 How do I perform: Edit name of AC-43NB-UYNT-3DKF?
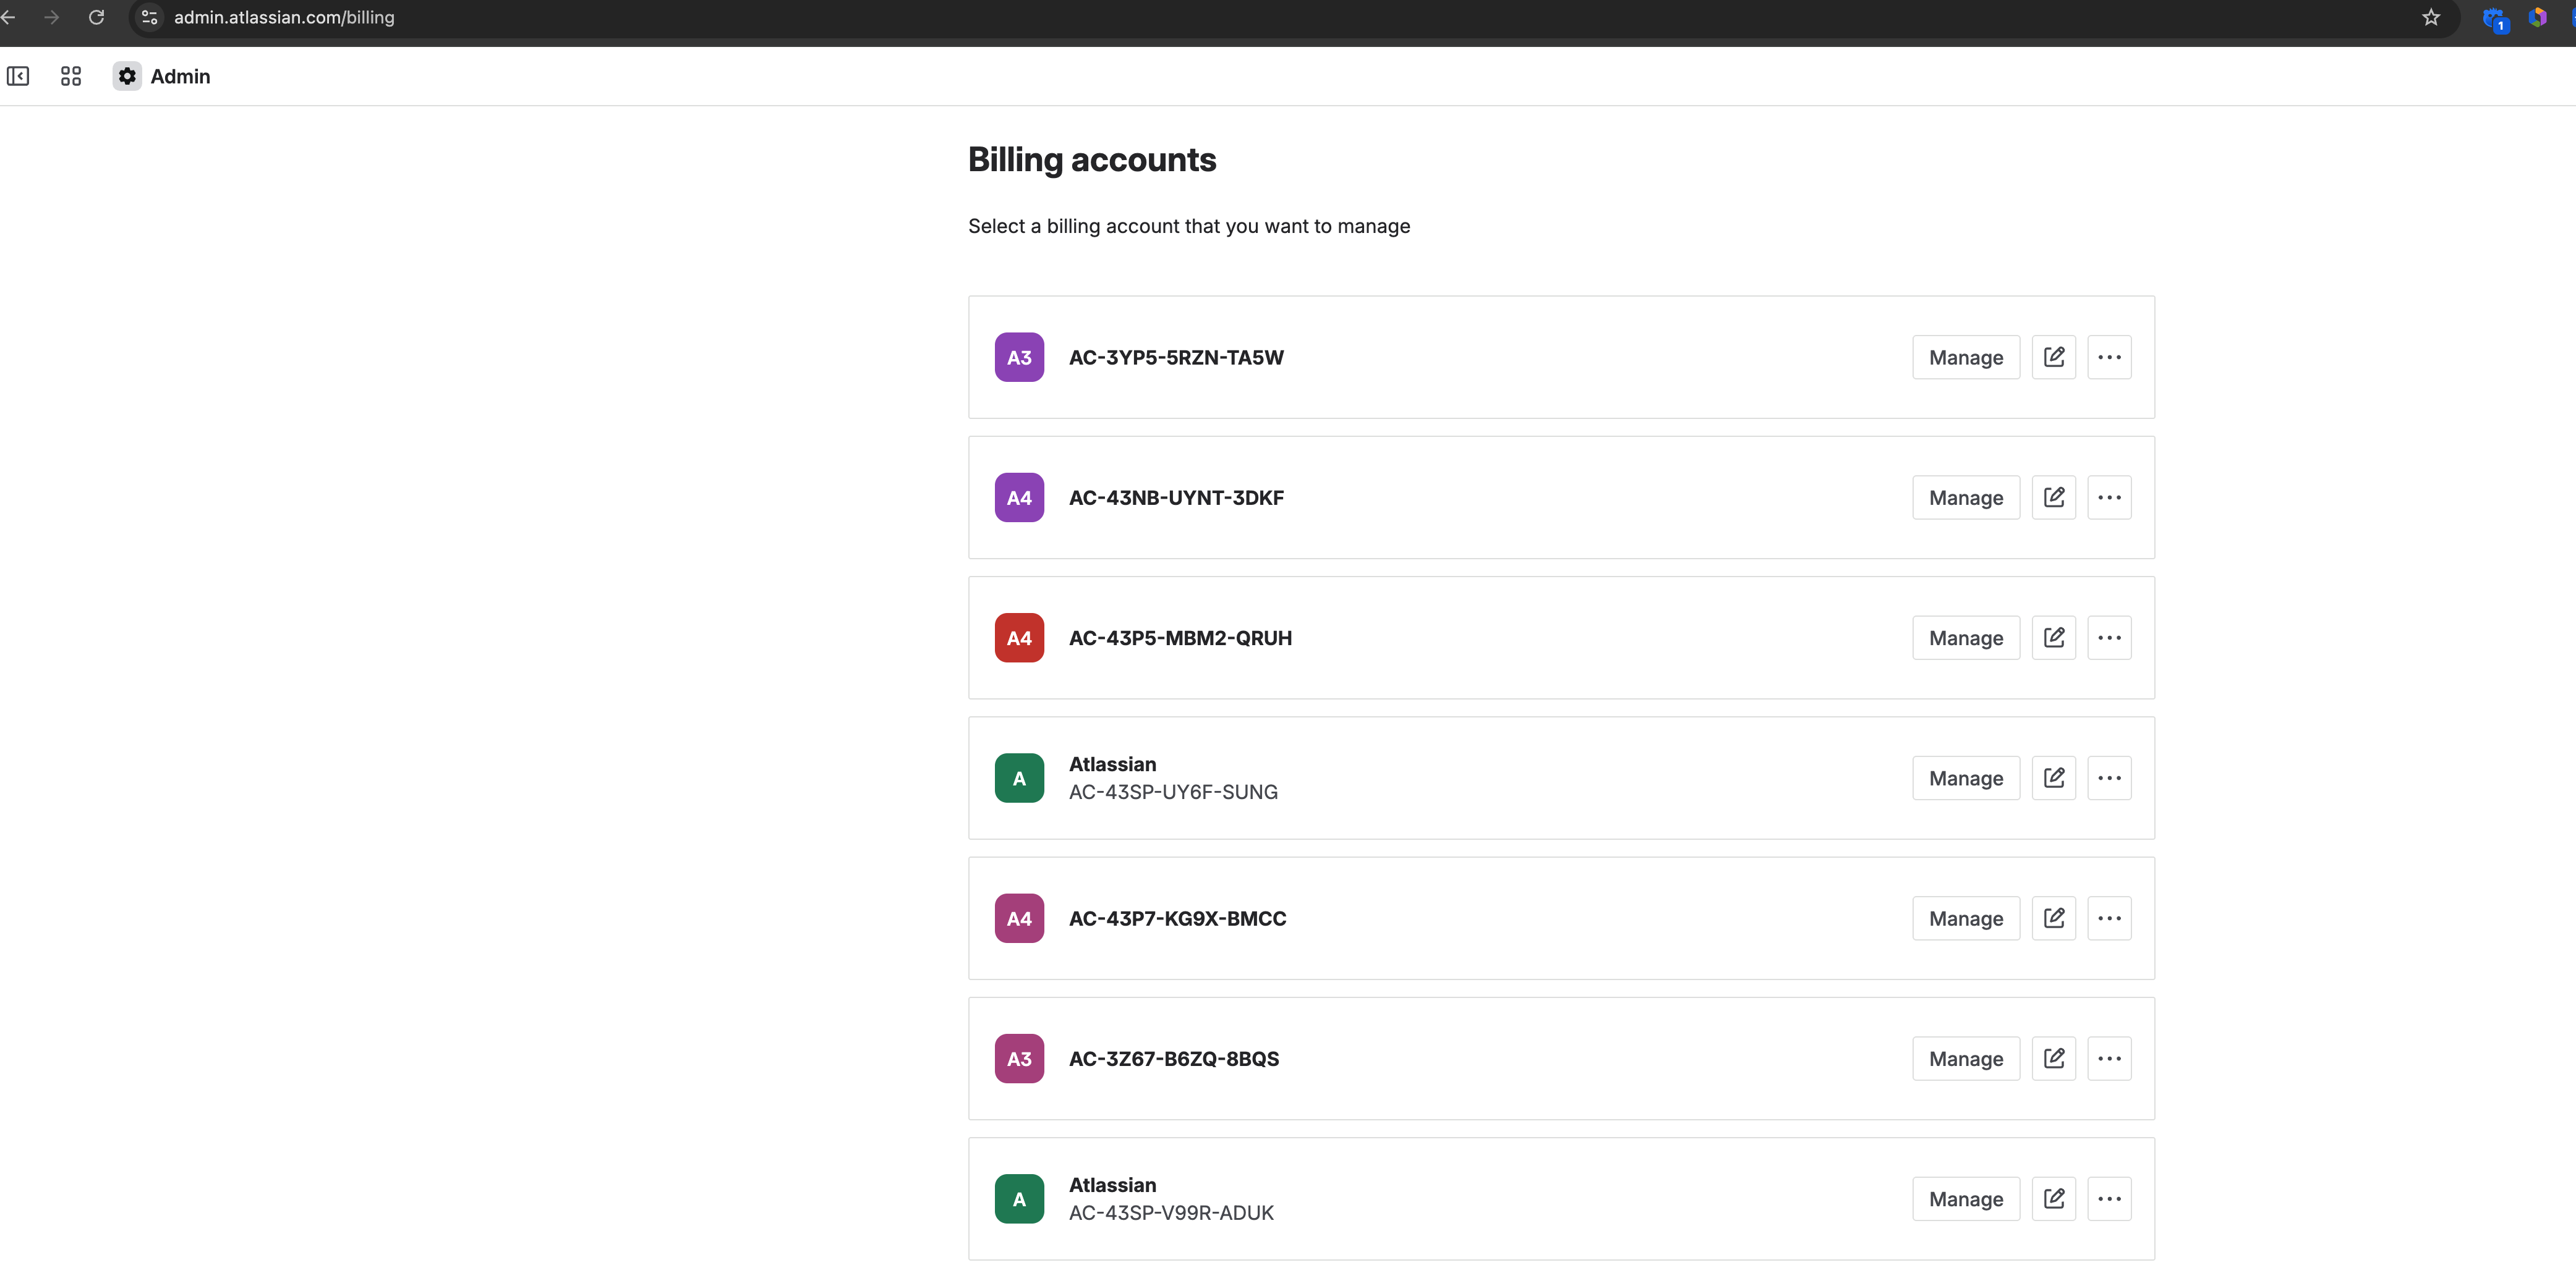pyautogui.click(x=2054, y=497)
